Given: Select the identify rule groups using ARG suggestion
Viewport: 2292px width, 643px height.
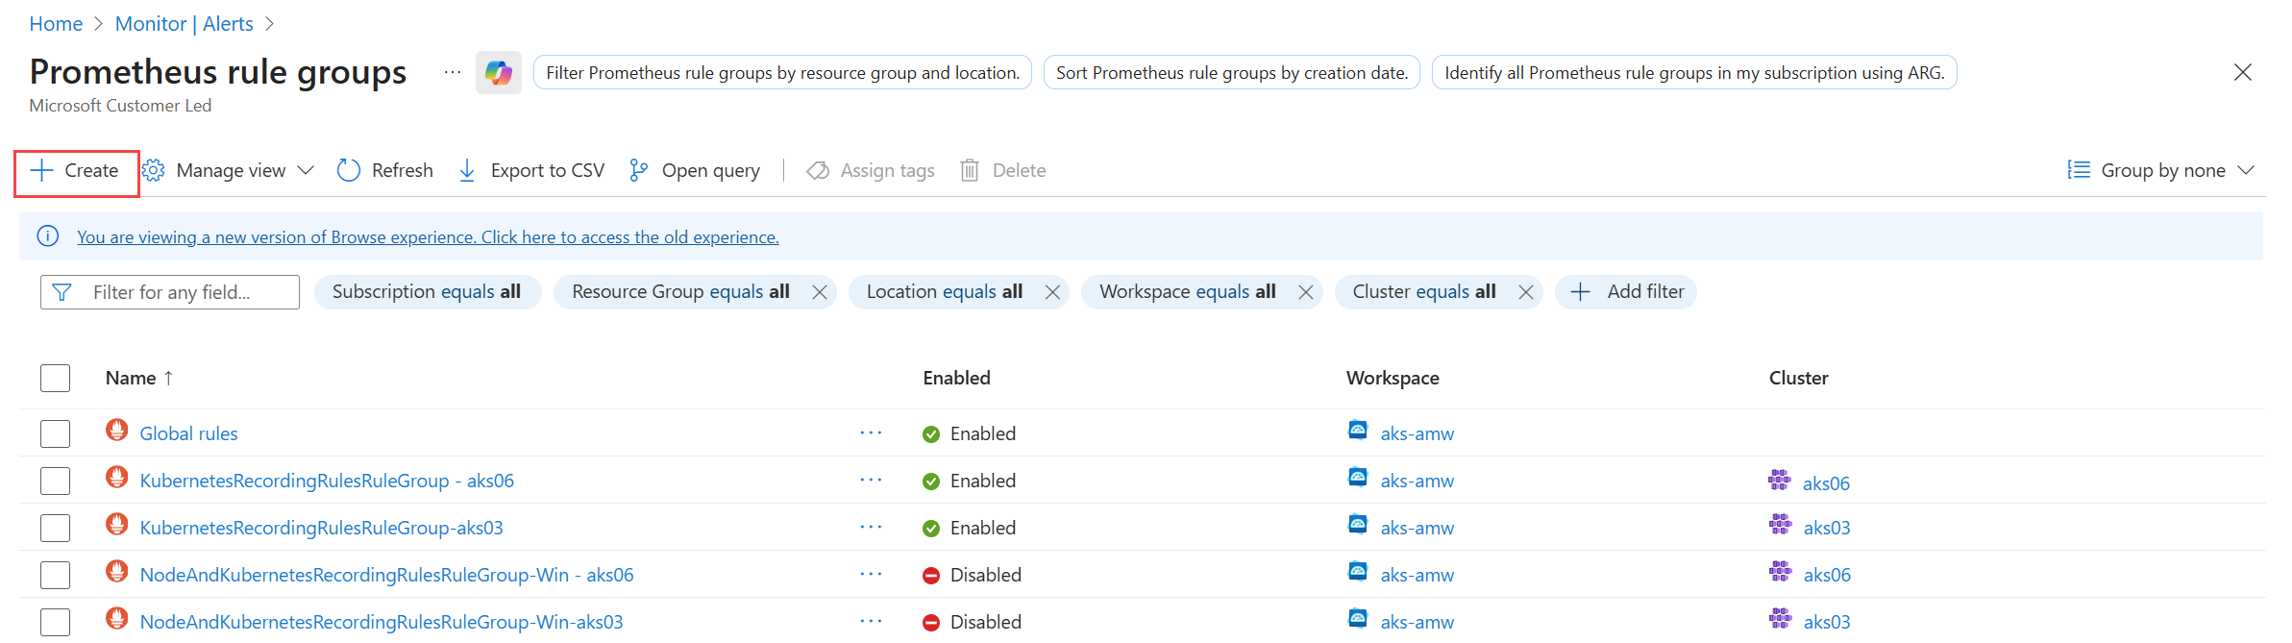Looking at the screenshot, I should pyautogui.click(x=1694, y=73).
